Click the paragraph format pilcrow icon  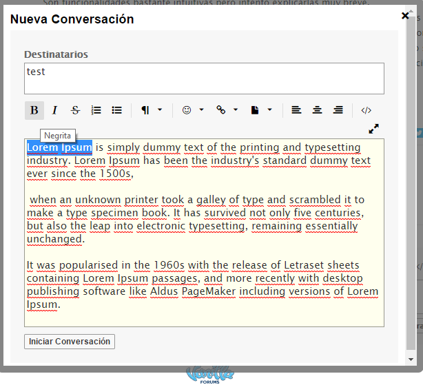[x=145, y=110]
